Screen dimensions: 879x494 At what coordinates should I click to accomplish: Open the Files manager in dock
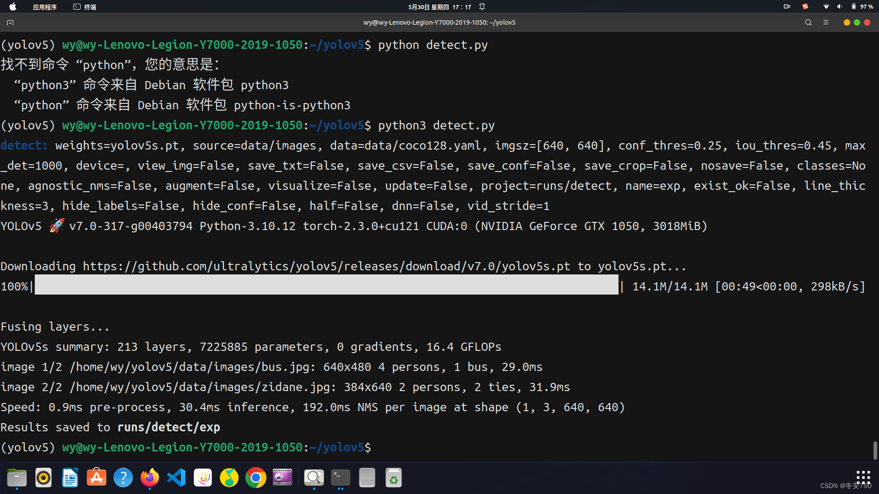coord(17,478)
